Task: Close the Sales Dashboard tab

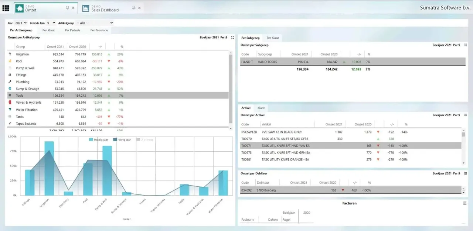Action: pos(140,8)
